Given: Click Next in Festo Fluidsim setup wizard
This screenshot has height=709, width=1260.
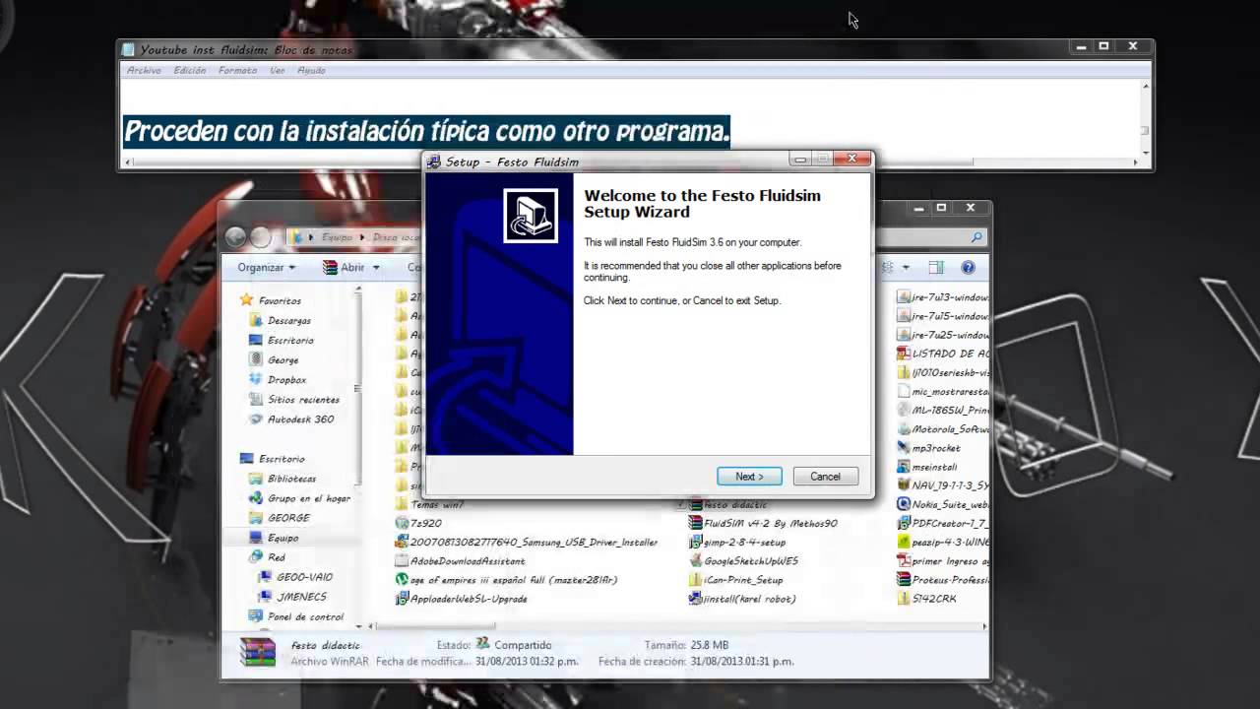Looking at the screenshot, I should [x=749, y=477].
